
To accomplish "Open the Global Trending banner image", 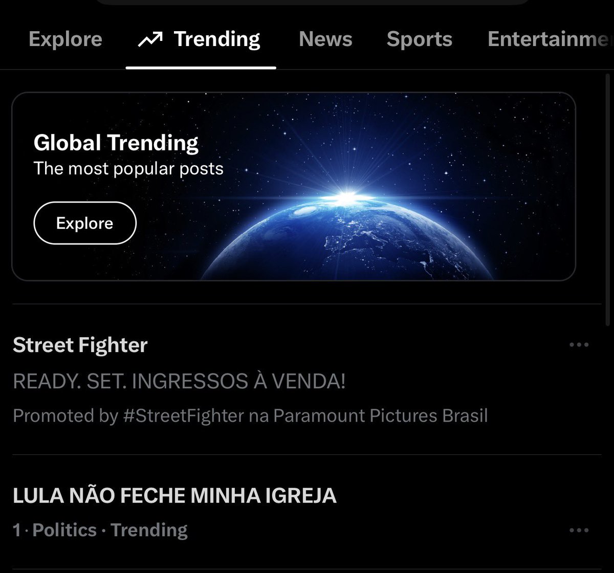I will [x=294, y=186].
